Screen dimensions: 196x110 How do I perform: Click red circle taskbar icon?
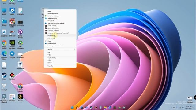click(x=96, y=108)
